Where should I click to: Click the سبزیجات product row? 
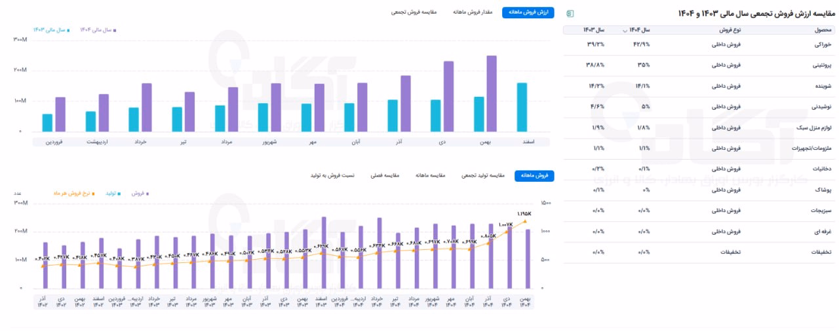pyautogui.click(x=699, y=211)
